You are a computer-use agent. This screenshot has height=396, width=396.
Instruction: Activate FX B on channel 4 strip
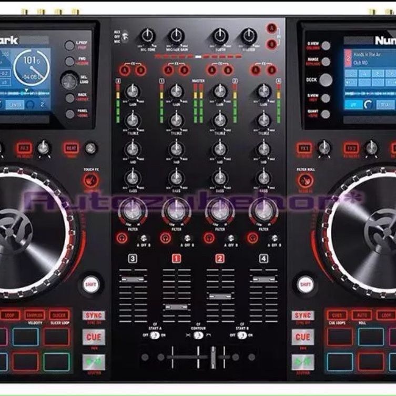[271, 70]
